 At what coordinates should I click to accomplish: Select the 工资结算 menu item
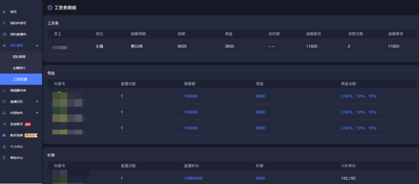(x=20, y=79)
